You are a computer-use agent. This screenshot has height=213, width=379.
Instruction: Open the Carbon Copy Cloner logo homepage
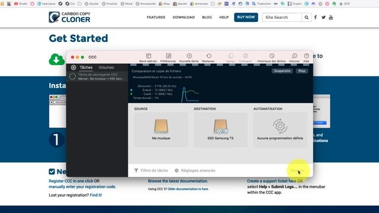69,17
